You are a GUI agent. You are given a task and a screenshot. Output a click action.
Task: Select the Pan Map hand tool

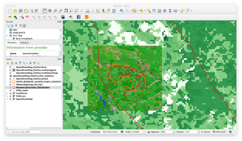pyautogui.click(x=45, y=11)
